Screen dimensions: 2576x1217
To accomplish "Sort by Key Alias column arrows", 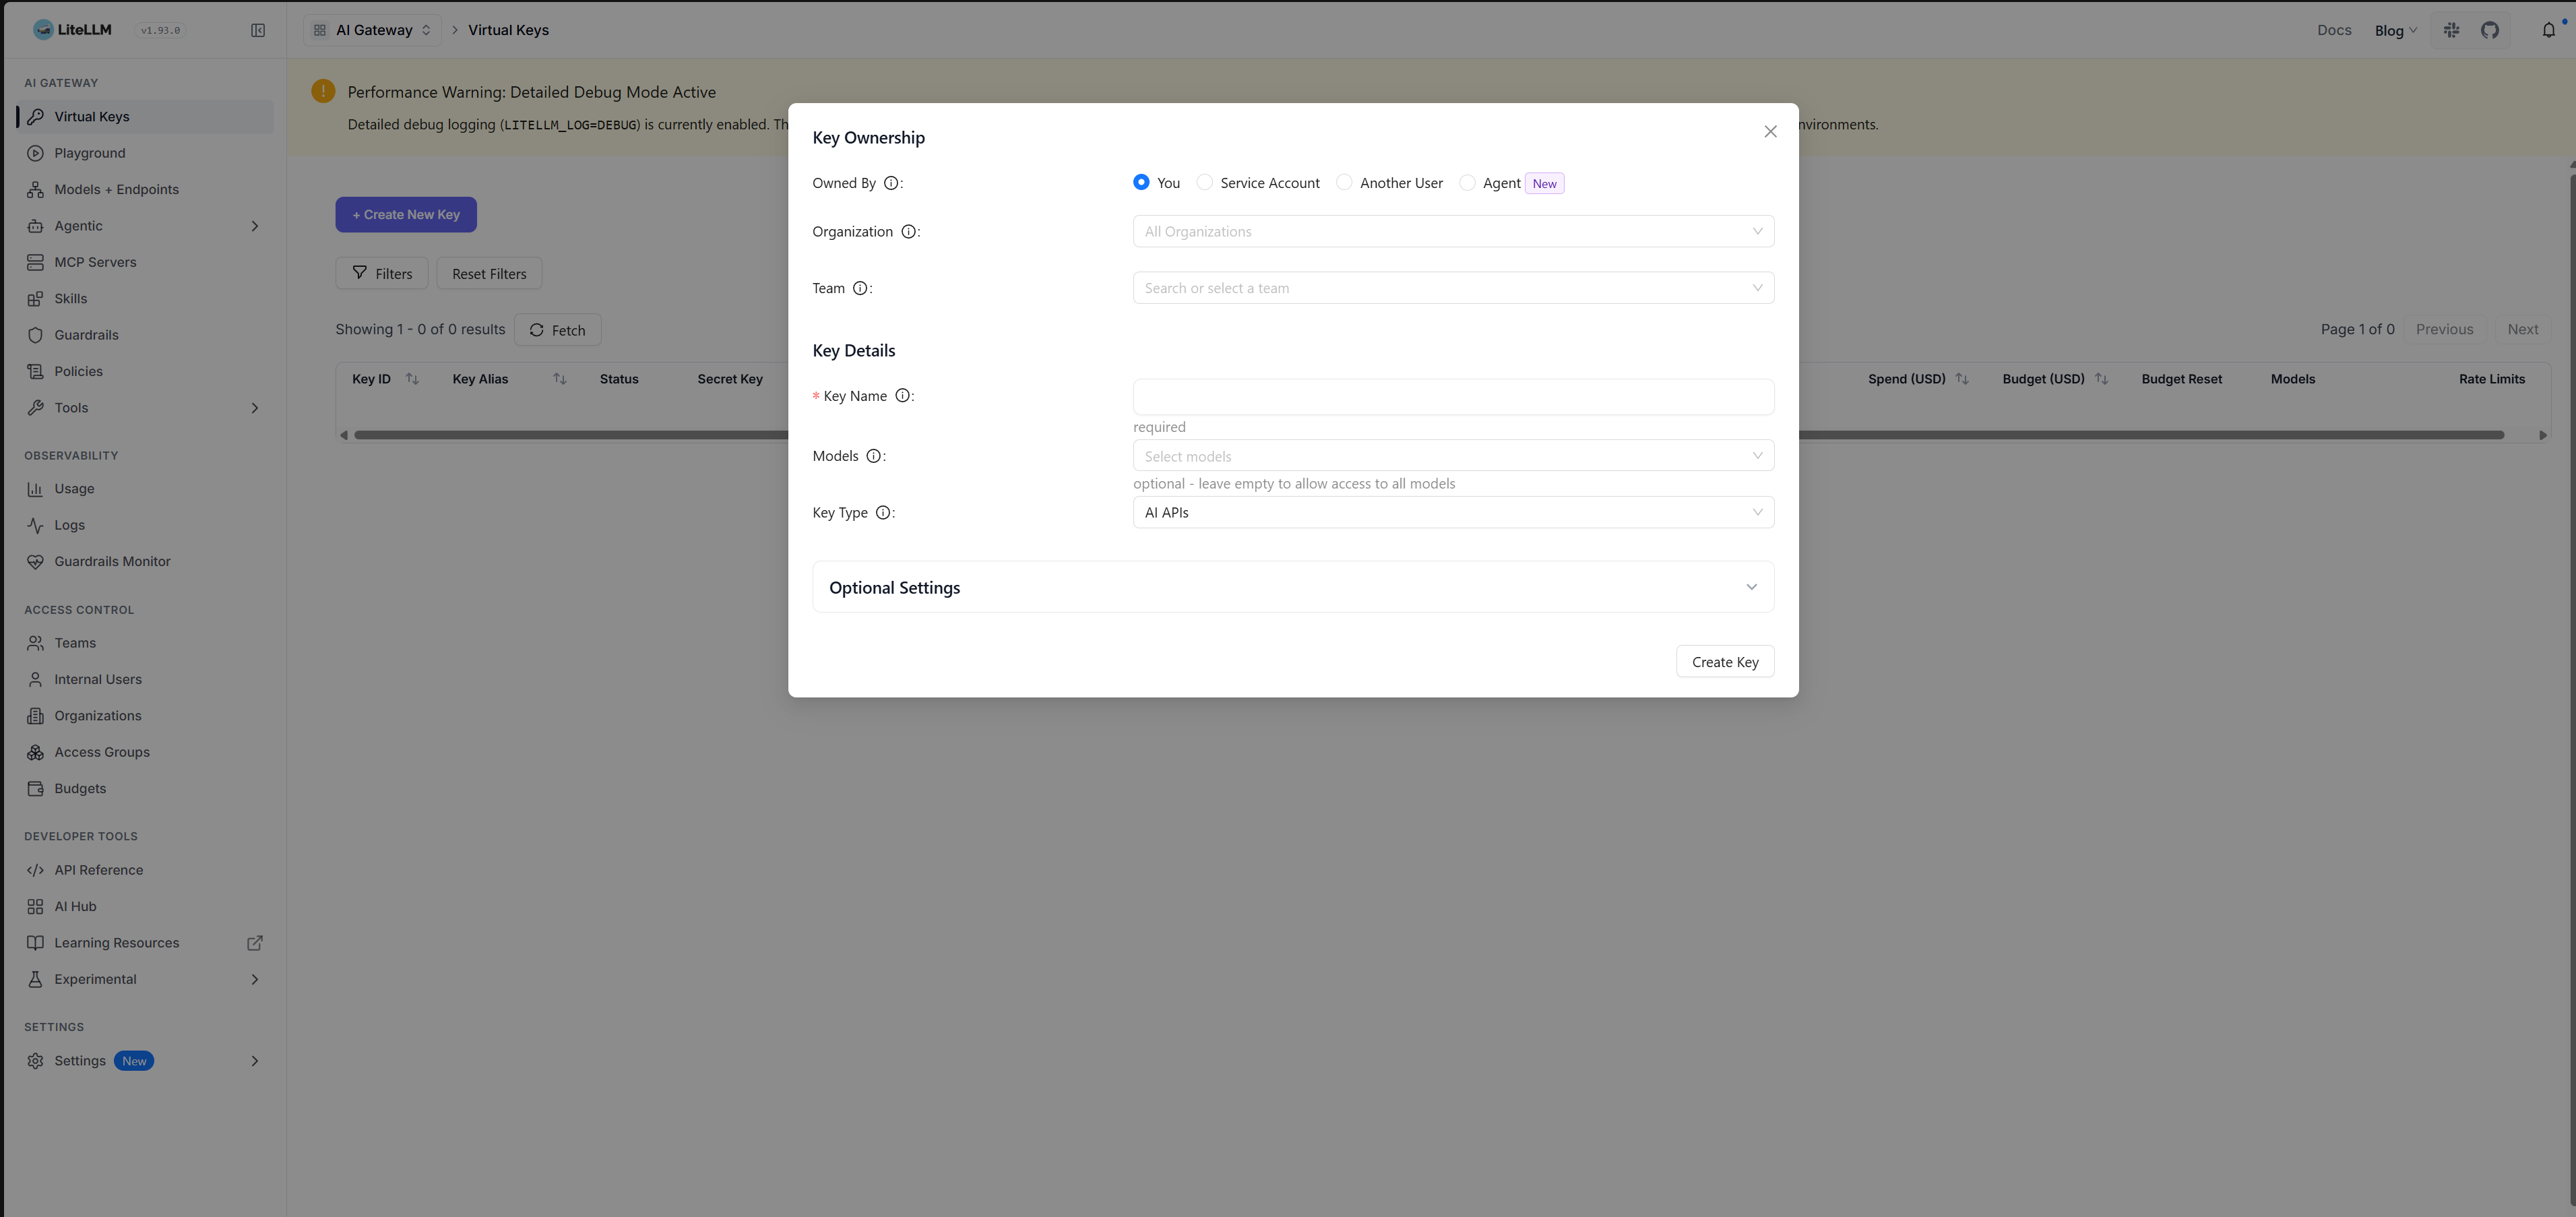I will [560, 379].
